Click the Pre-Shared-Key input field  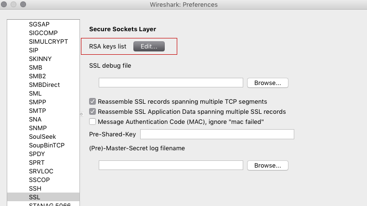[x=217, y=134]
